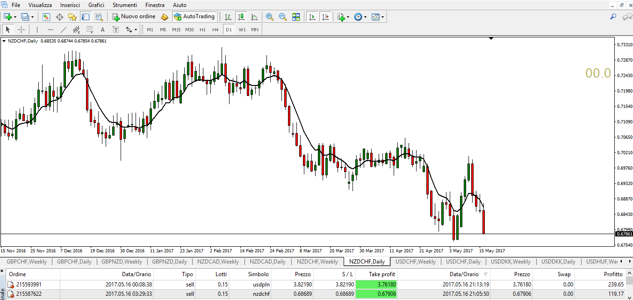Viewport: 633px width, 300px height.
Task: Open the Grafici menu
Action: pos(96,5)
